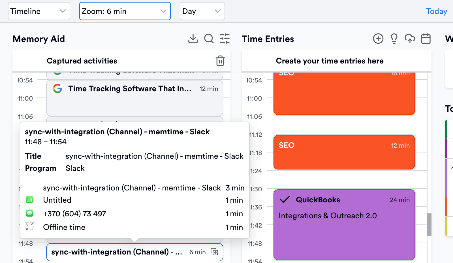Click the Numbers icon beside Untitled
This screenshot has height=263, width=453.
coord(29,200)
